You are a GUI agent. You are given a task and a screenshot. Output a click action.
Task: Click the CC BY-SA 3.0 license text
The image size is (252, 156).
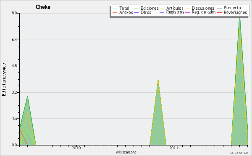[x=239, y=153]
